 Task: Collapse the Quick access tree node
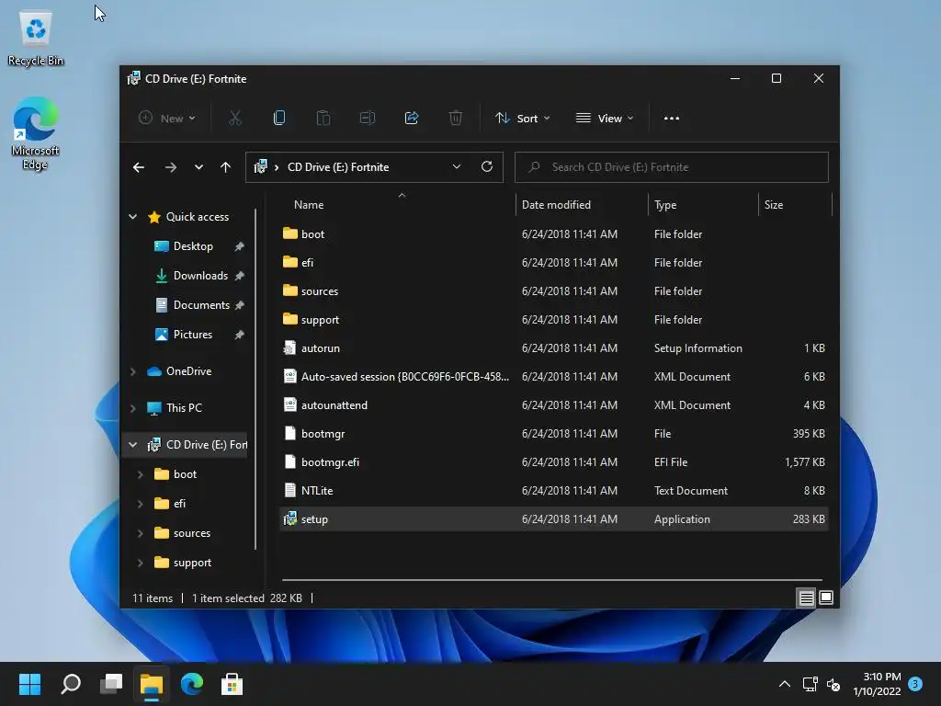click(x=132, y=217)
